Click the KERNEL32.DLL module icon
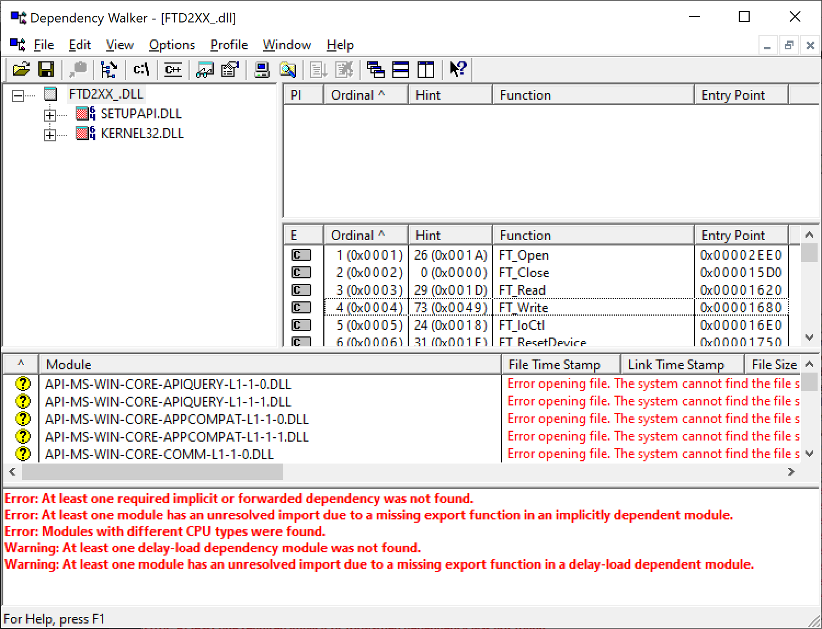 (85, 134)
